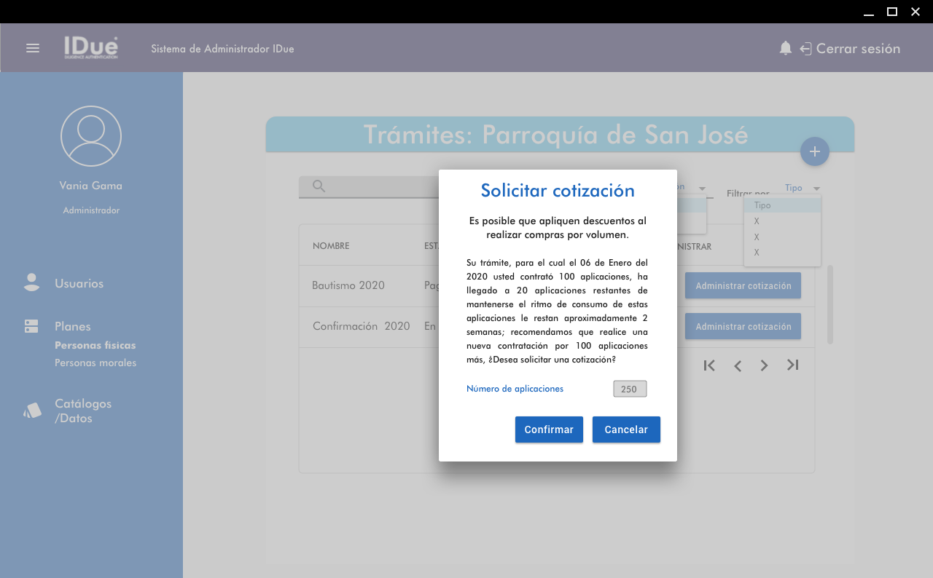Open the hamburger menu icon
933x578 pixels.
point(33,48)
